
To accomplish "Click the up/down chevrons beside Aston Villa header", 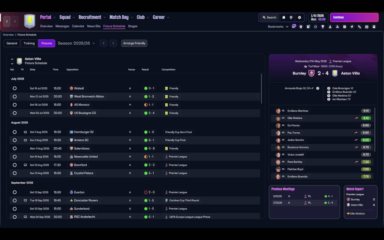I will click(x=12, y=61).
